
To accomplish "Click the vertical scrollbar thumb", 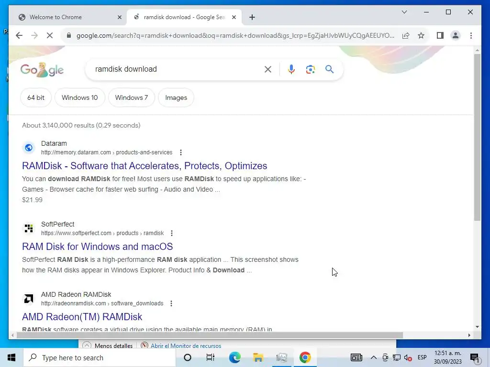I will tap(477, 137).
